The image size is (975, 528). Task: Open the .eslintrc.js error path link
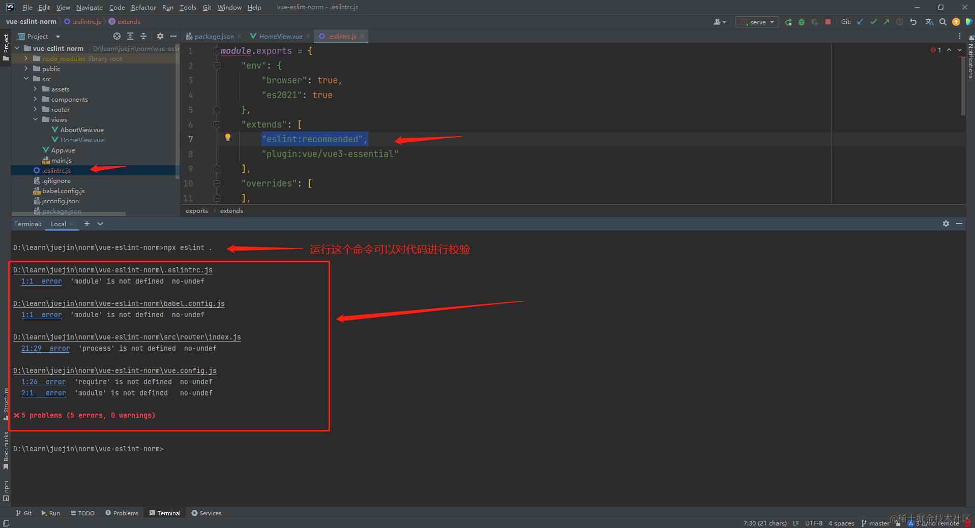tap(113, 270)
